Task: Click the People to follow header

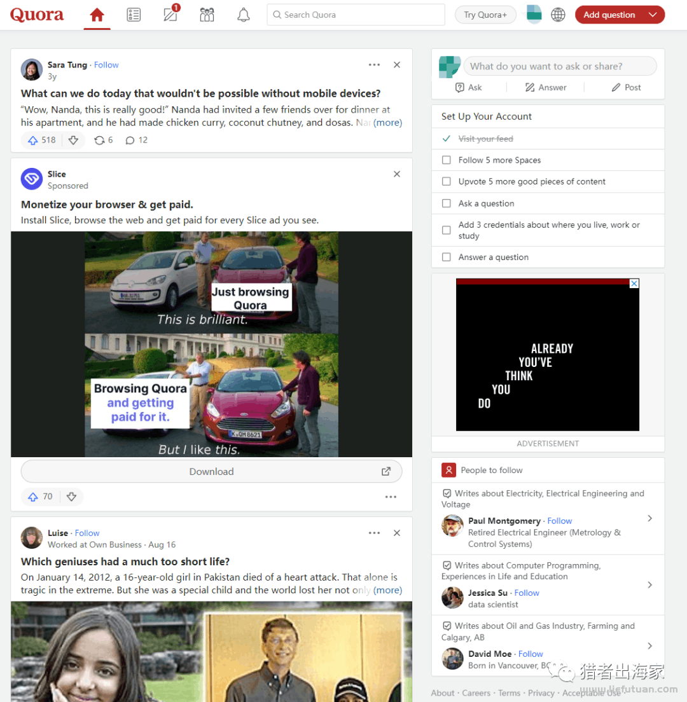Action: [x=491, y=470]
